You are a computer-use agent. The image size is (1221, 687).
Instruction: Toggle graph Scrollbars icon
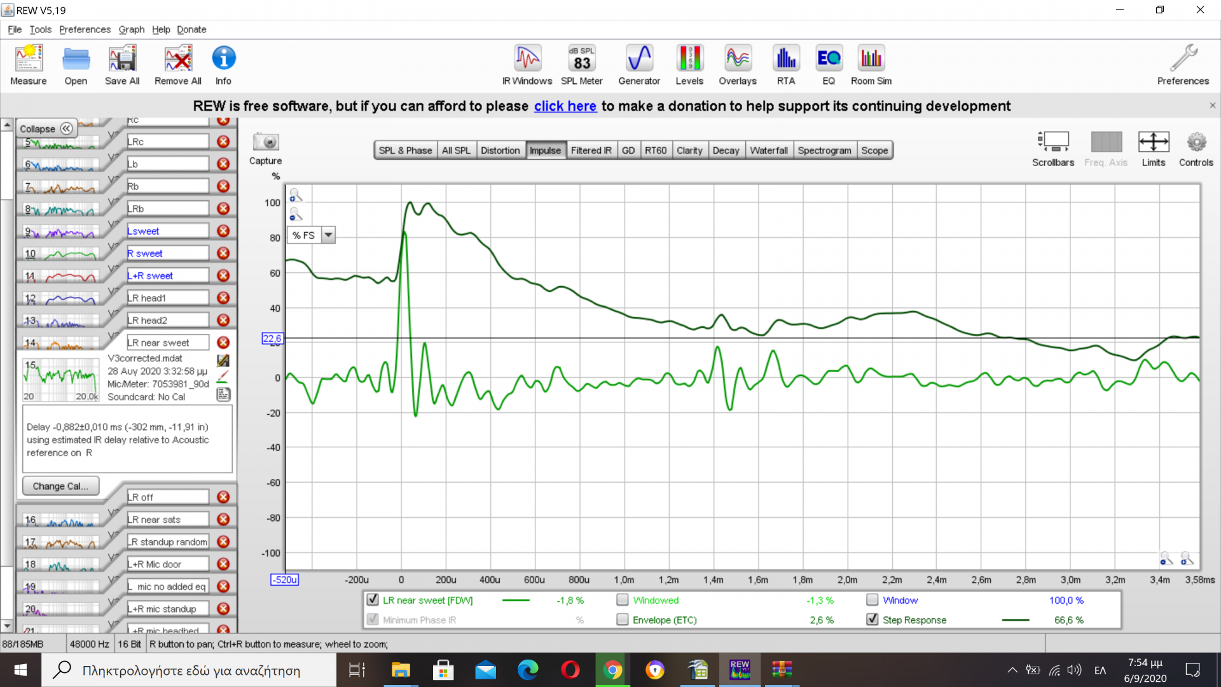(1053, 141)
